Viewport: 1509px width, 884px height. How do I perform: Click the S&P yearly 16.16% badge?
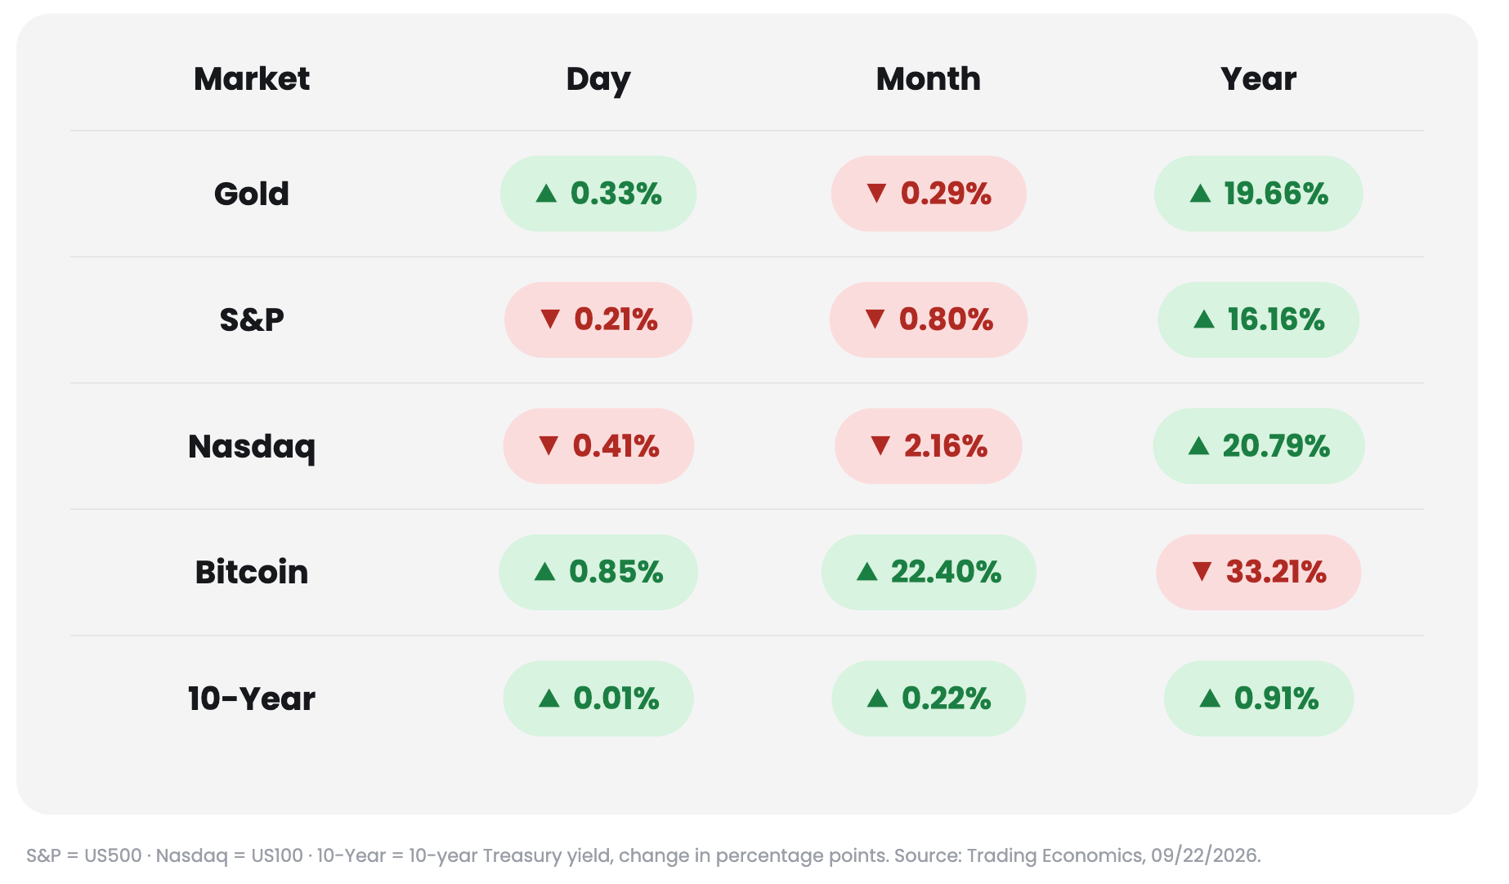click(1259, 319)
